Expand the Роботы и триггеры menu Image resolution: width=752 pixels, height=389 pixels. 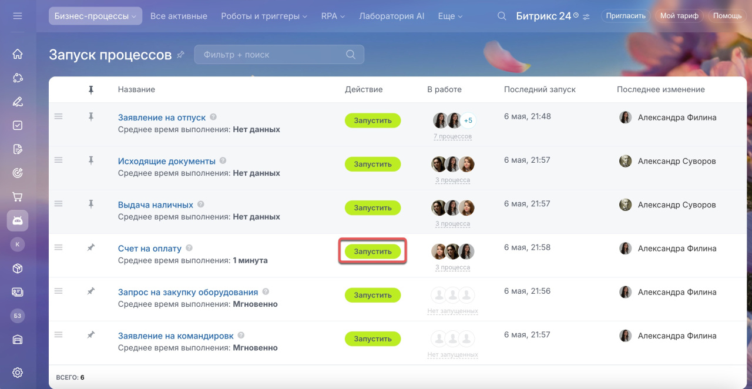(264, 16)
